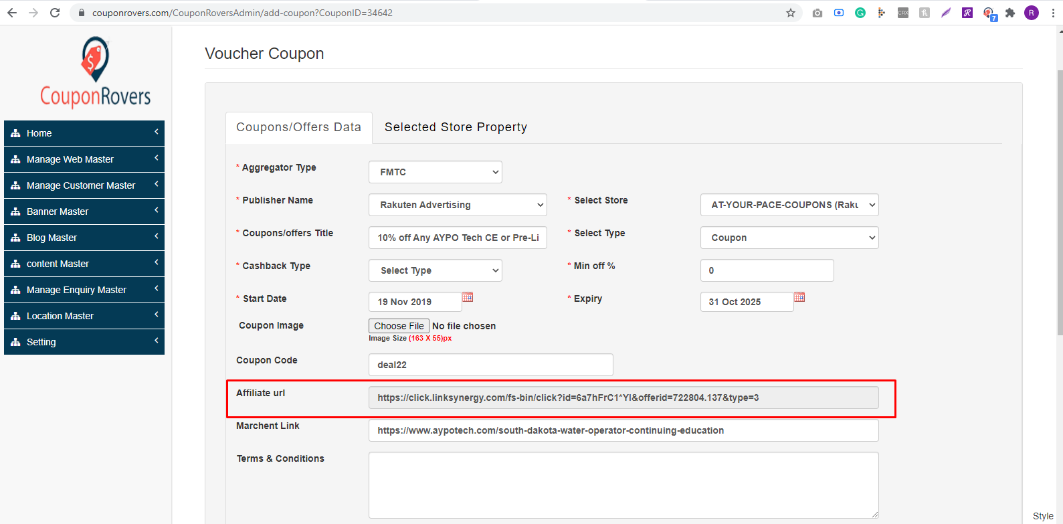Click Choose File for Coupon Image
The width and height of the screenshot is (1063, 524).
[x=399, y=326]
